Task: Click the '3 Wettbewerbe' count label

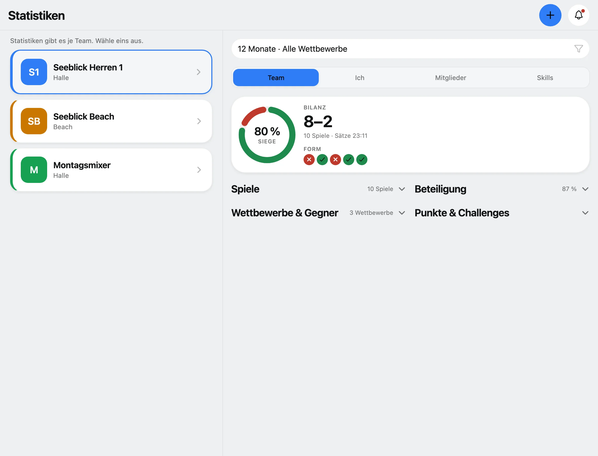Action: (x=371, y=213)
